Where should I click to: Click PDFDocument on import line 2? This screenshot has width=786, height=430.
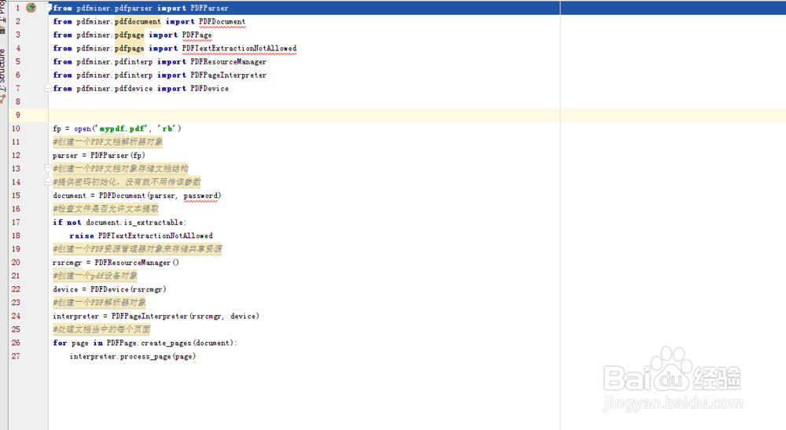coord(222,21)
